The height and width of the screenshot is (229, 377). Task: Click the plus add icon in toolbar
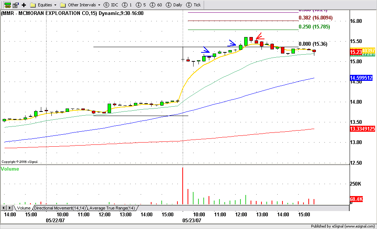24,5
